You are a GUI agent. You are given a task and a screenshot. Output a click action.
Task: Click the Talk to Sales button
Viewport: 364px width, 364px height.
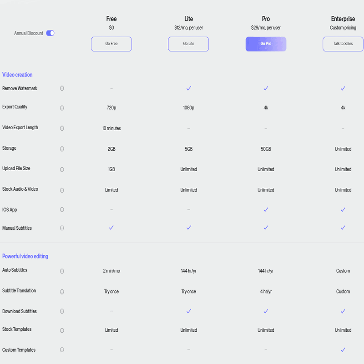343,44
